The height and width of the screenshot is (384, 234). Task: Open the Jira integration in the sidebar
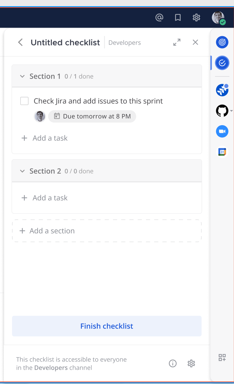222,90
